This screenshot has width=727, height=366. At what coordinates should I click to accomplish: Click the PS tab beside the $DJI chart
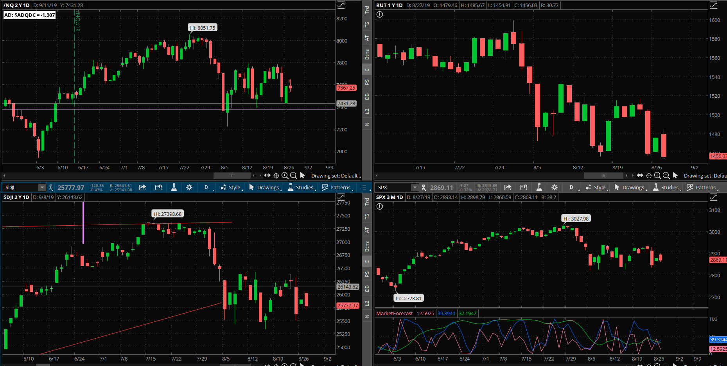click(367, 274)
